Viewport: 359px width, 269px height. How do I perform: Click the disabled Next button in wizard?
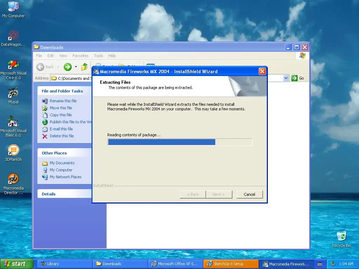click(x=219, y=194)
